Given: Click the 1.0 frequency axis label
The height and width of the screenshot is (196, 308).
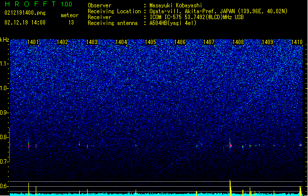Looking at the screenshot, I should point(4,89).
